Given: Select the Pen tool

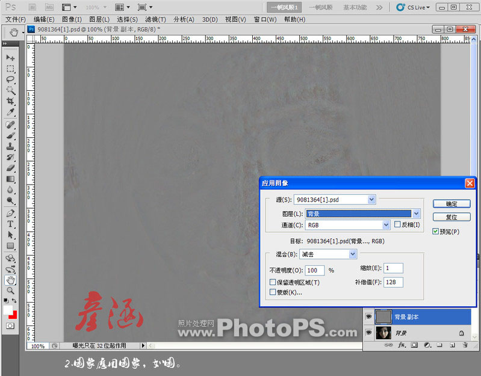Looking at the screenshot, I should [10, 214].
